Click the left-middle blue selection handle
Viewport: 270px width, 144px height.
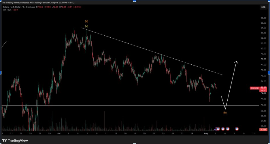[1, 72]
